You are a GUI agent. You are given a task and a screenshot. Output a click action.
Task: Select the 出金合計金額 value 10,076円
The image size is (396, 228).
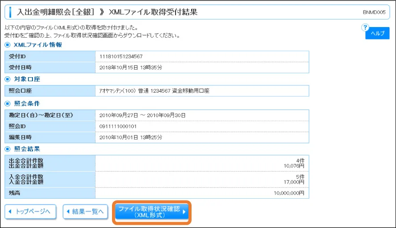[294, 166]
